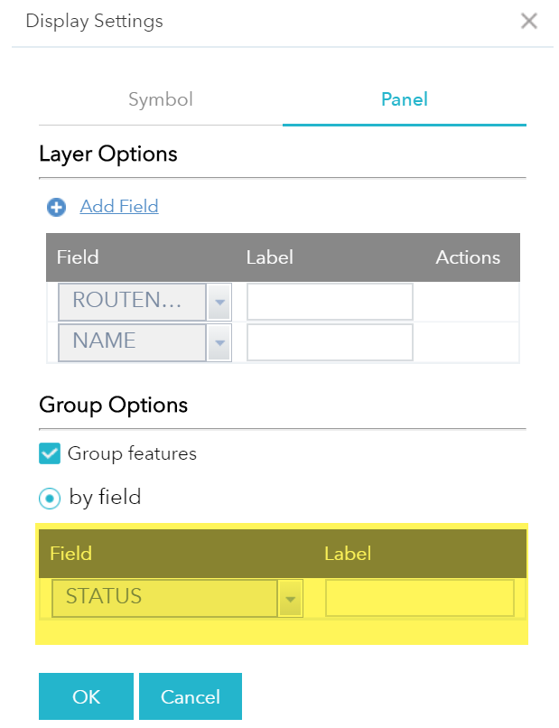Image resolution: width=559 pixels, height=728 pixels.
Task: Open the NAME field dropdown
Action: tap(133, 342)
